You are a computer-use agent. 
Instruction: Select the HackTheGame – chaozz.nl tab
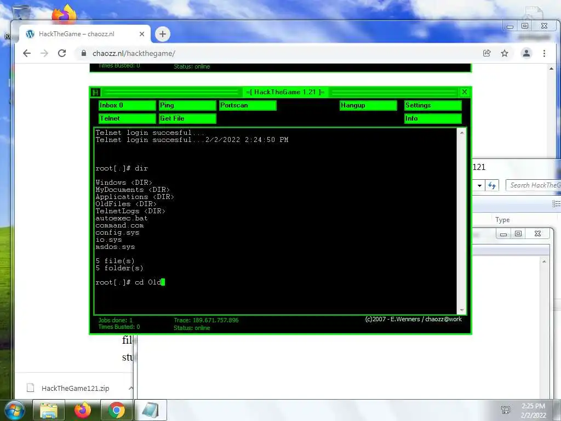pos(84,34)
